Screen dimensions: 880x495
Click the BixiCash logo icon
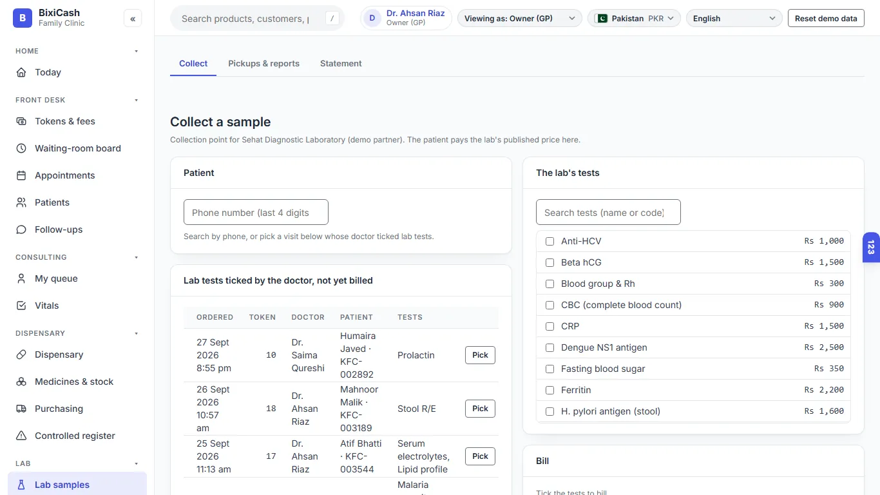(x=23, y=18)
